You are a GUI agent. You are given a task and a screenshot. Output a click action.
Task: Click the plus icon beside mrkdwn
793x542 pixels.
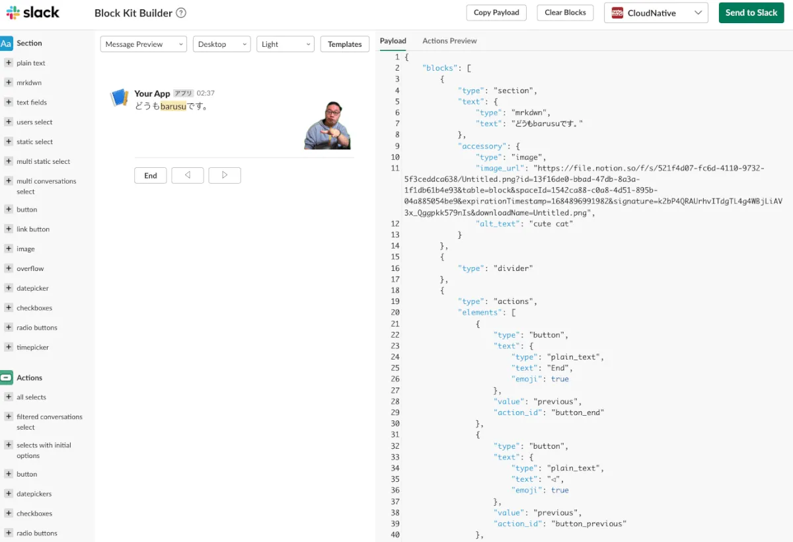tap(9, 83)
